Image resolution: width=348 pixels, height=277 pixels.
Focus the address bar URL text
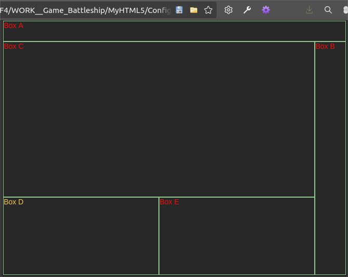tap(86, 10)
